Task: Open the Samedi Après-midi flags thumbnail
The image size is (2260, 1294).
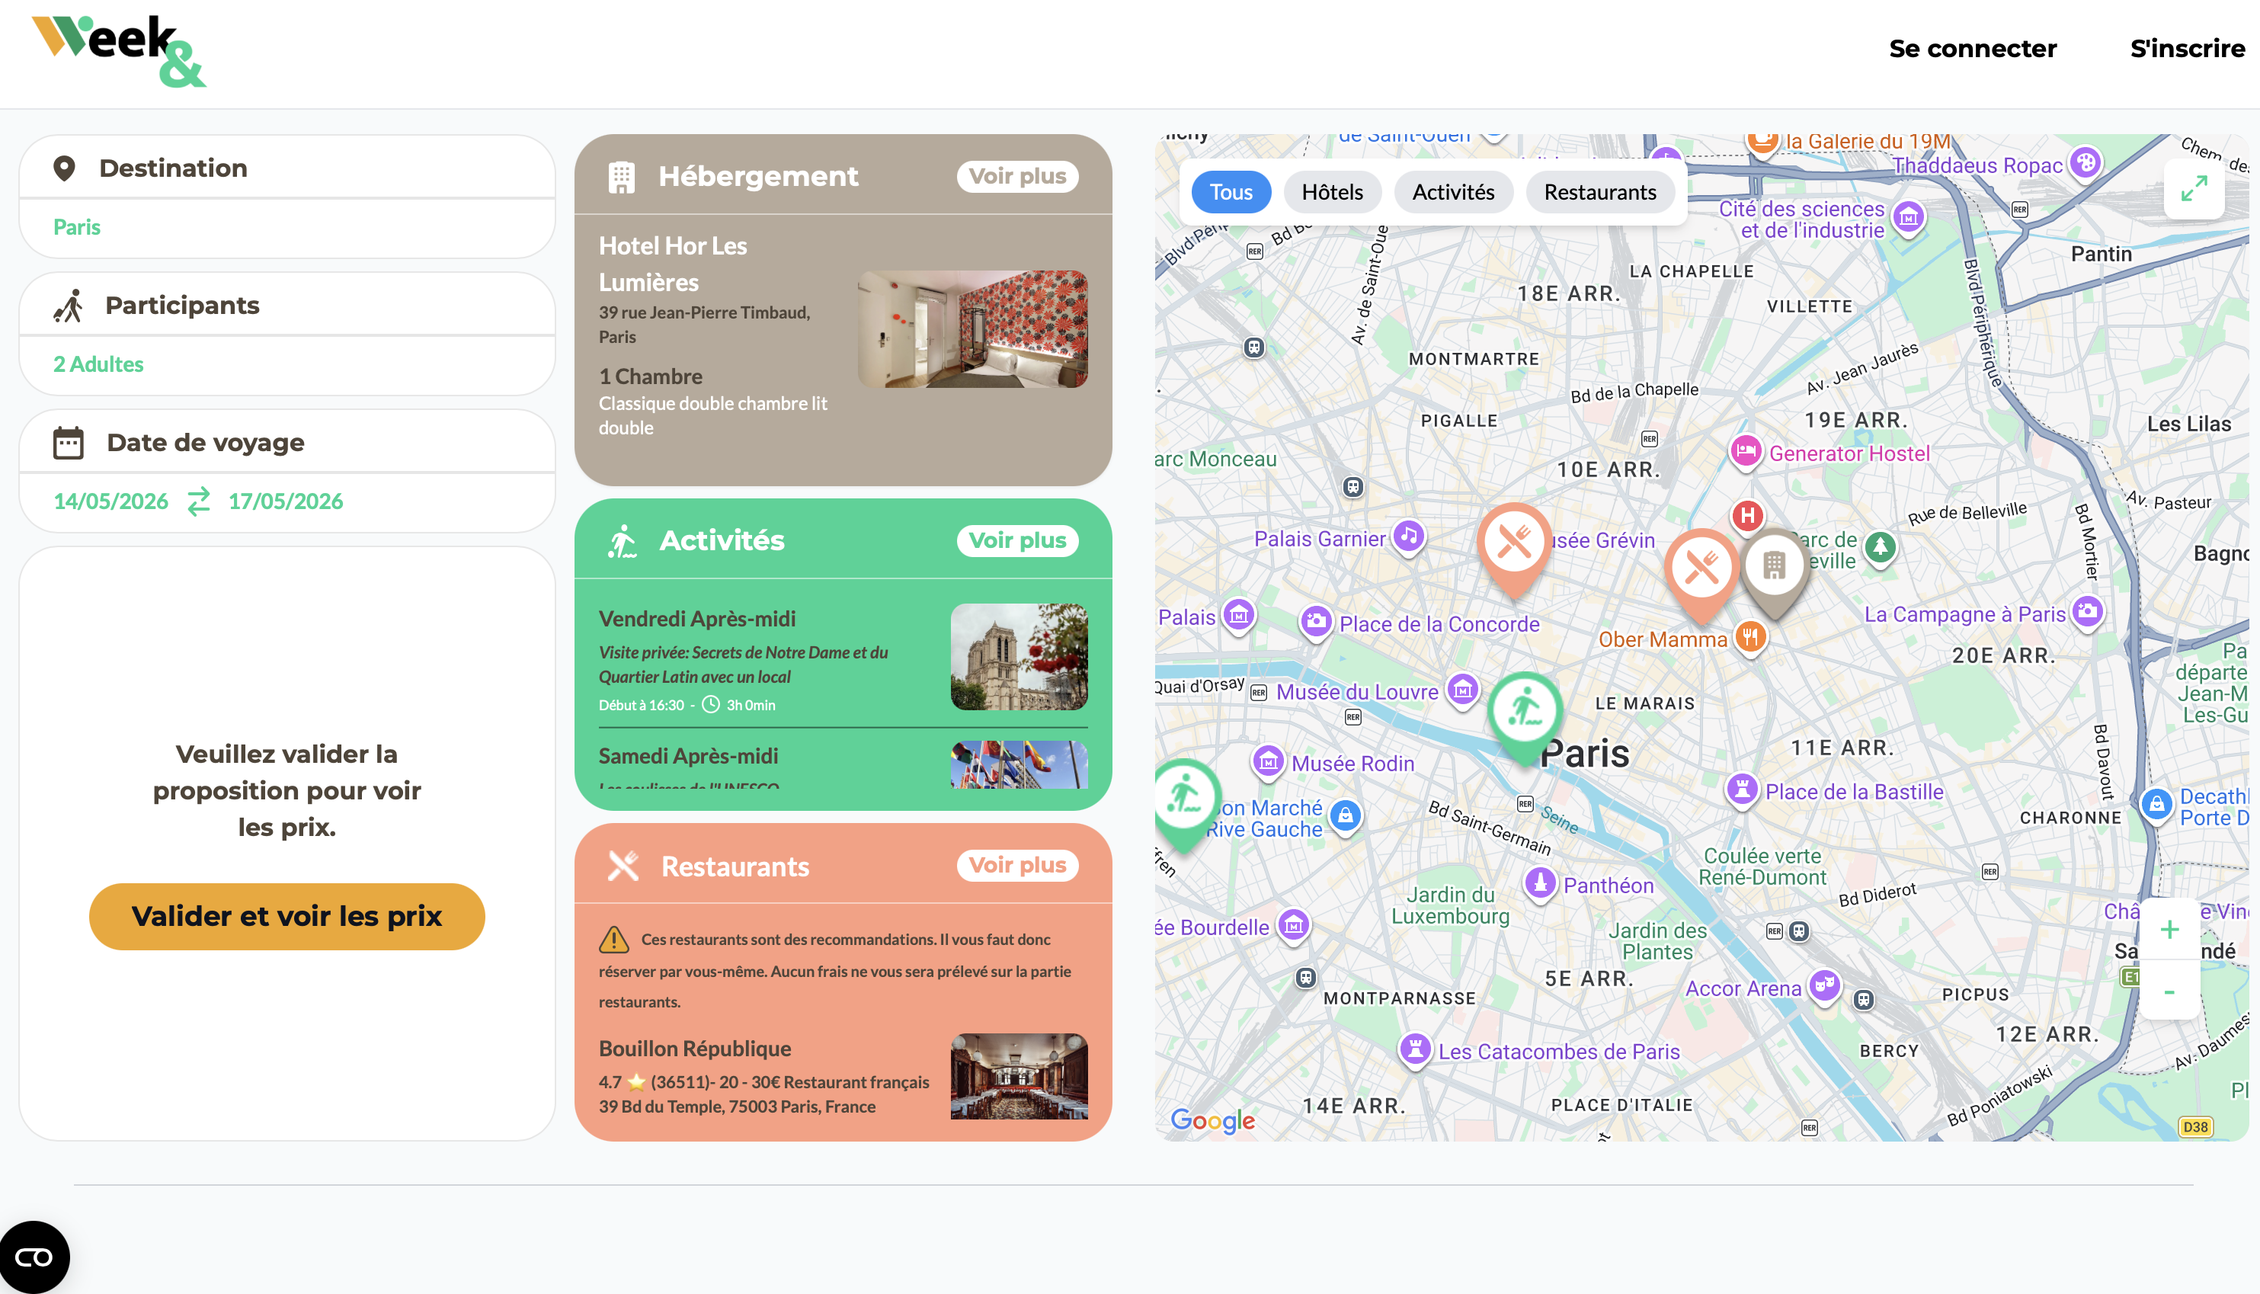Action: [x=1019, y=764]
